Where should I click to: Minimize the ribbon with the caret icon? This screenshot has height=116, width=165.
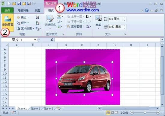(x=142, y=10)
